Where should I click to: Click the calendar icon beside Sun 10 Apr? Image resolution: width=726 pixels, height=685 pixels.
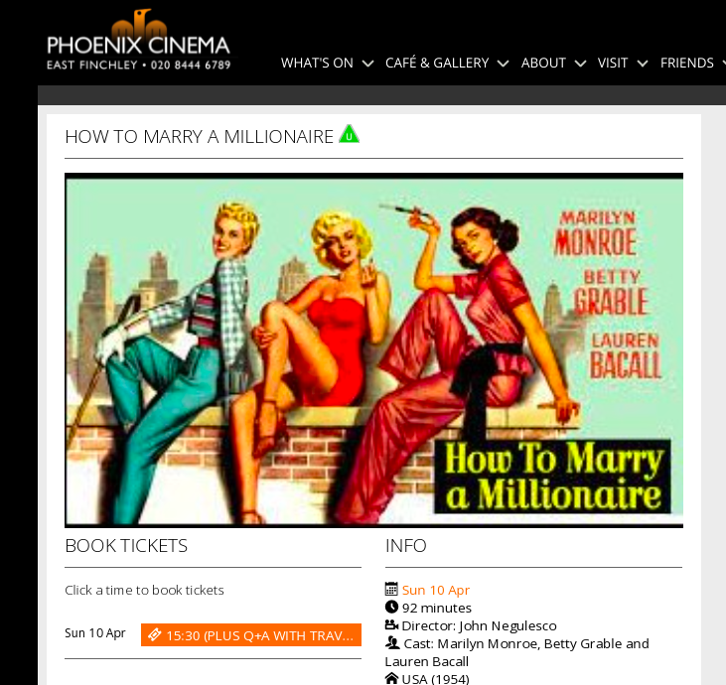[391, 589]
